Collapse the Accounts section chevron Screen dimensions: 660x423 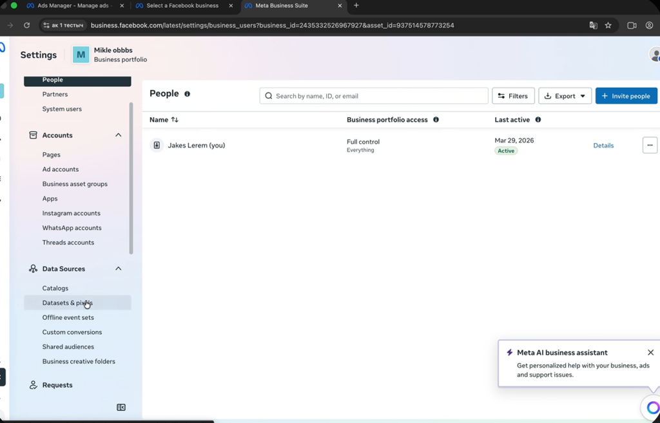(119, 135)
